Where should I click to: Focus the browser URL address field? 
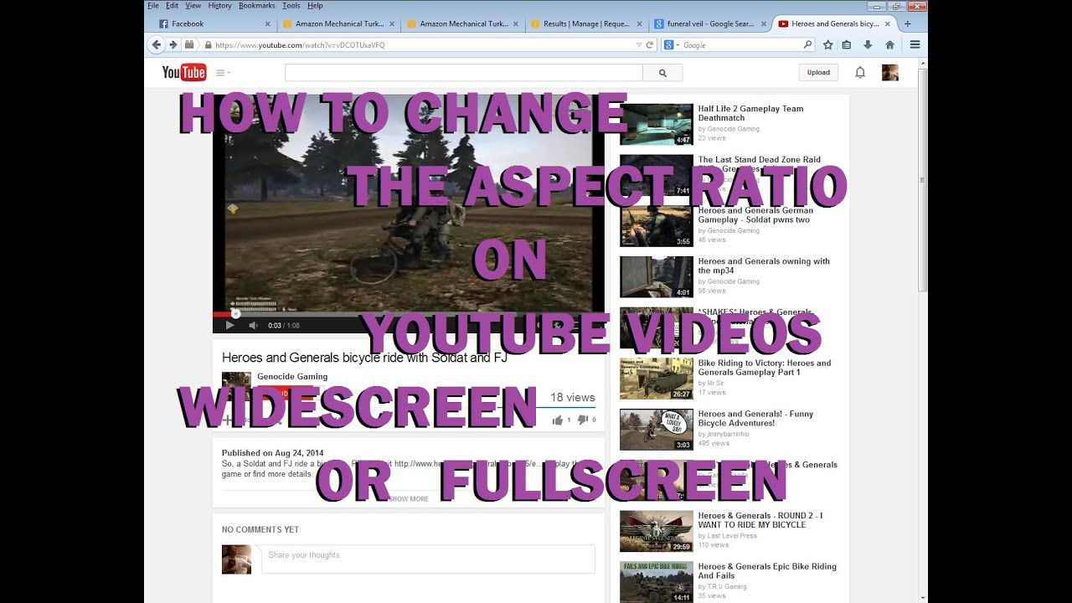(x=423, y=45)
